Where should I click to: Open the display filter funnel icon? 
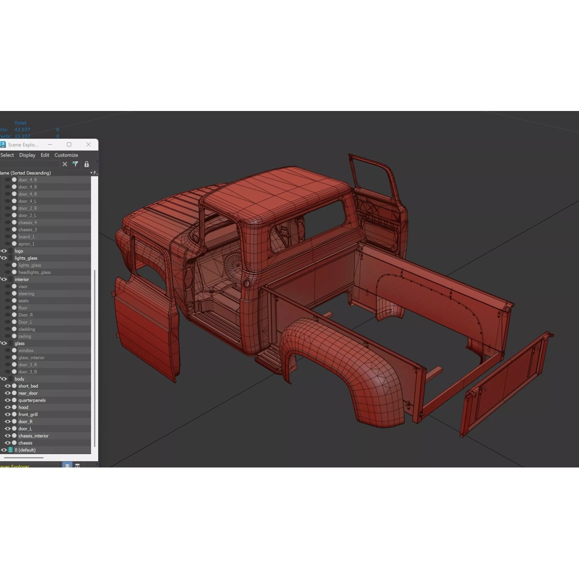[x=76, y=164]
